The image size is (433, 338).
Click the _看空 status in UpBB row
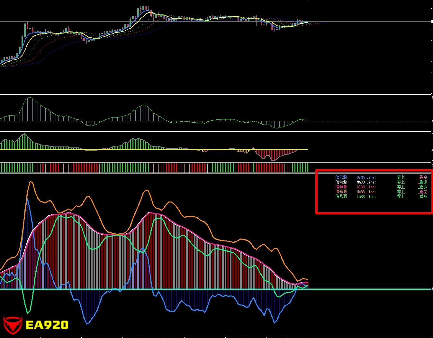[423, 192]
